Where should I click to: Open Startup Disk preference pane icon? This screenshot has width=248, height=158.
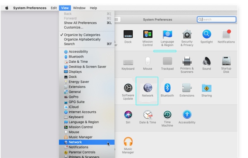(226, 61)
